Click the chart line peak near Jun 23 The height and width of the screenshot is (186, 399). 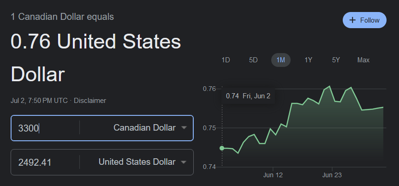click(x=329, y=86)
